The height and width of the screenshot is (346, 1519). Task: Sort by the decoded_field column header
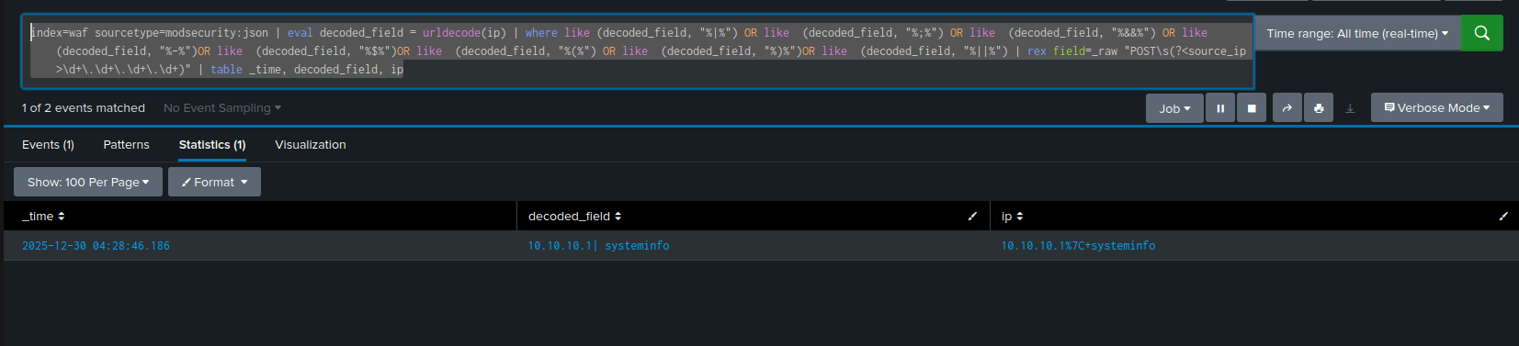click(x=575, y=217)
